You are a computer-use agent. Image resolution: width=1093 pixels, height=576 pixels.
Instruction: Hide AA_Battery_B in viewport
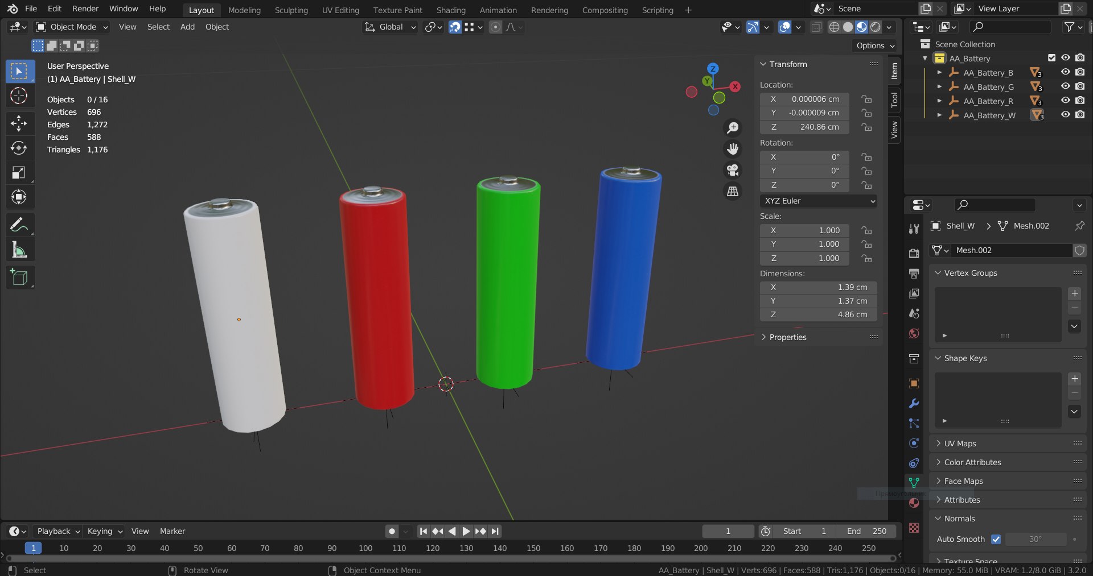point(1065,72)
